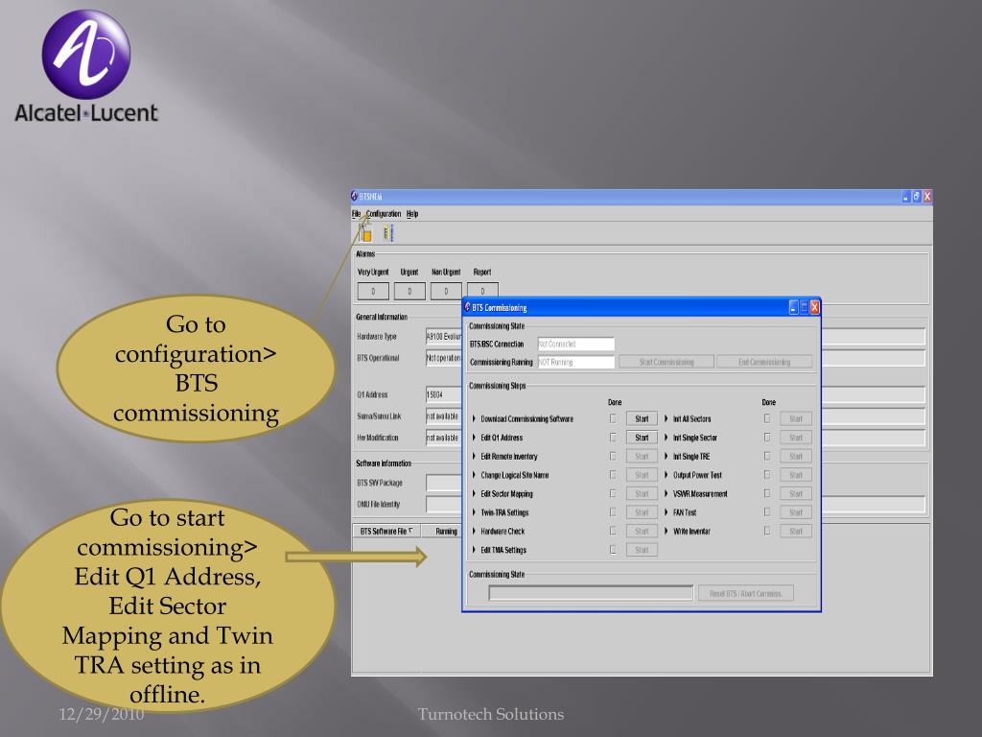Tick Done checkbox for FAN Test
Screen dimensions: 982x737
pyautogui.click(x=766, y=512)
